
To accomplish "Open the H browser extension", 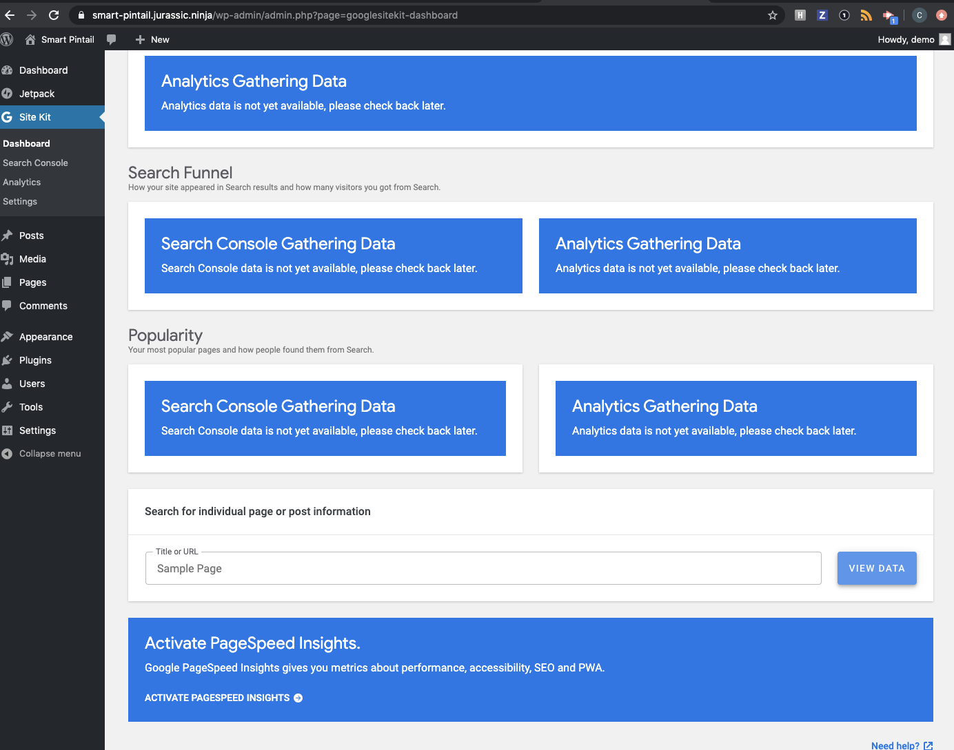I will tap(800, 15).
